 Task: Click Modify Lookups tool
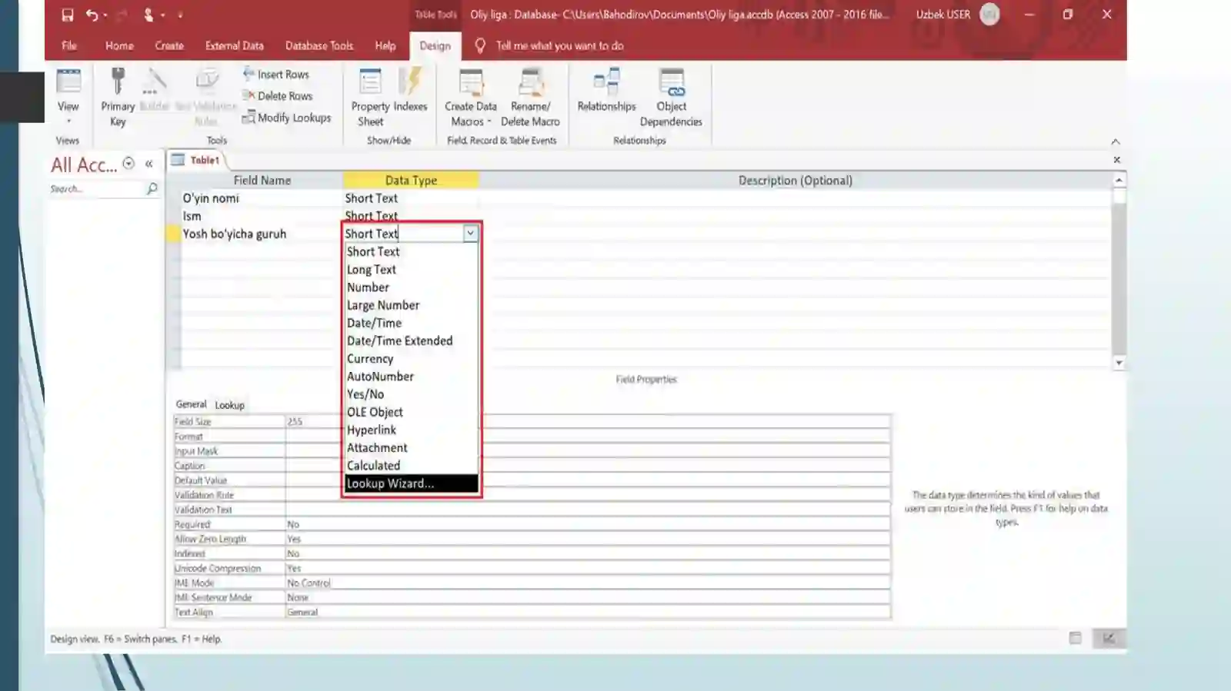click(x=286, y=118)
